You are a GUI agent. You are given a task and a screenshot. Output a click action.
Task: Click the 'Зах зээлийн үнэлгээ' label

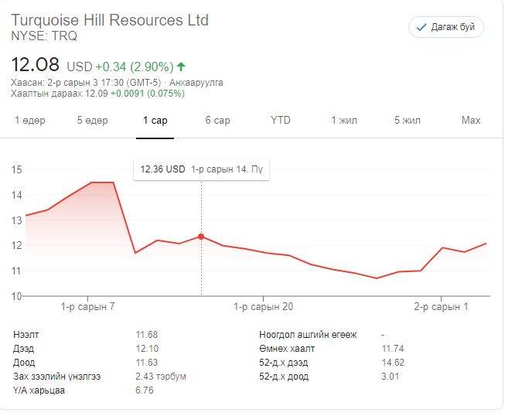pyautogui.click(x=56, y=377)
